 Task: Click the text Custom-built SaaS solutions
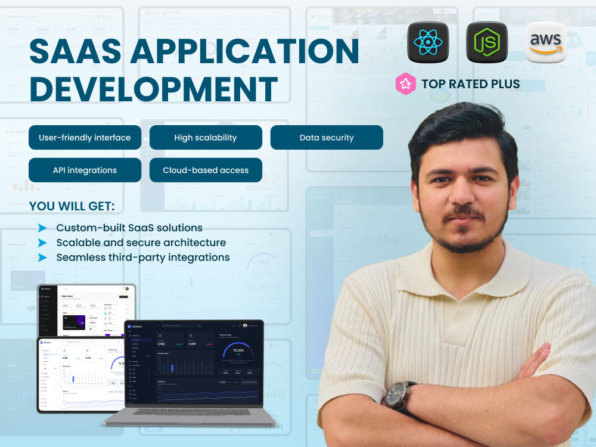tap(129, 228)
